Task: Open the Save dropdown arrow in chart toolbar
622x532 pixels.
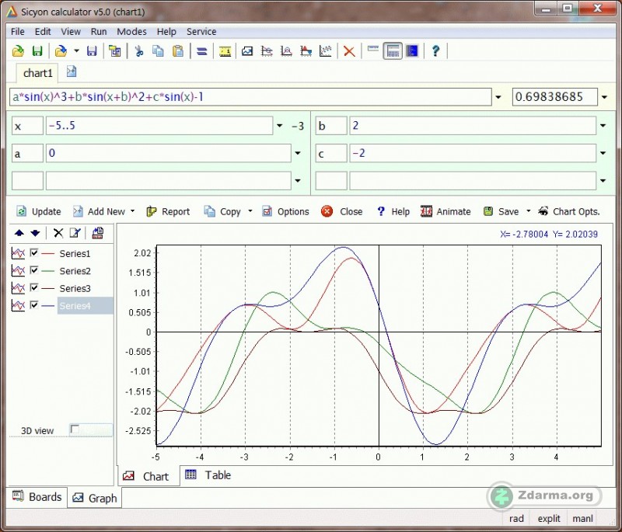Action: pos(529,211)
